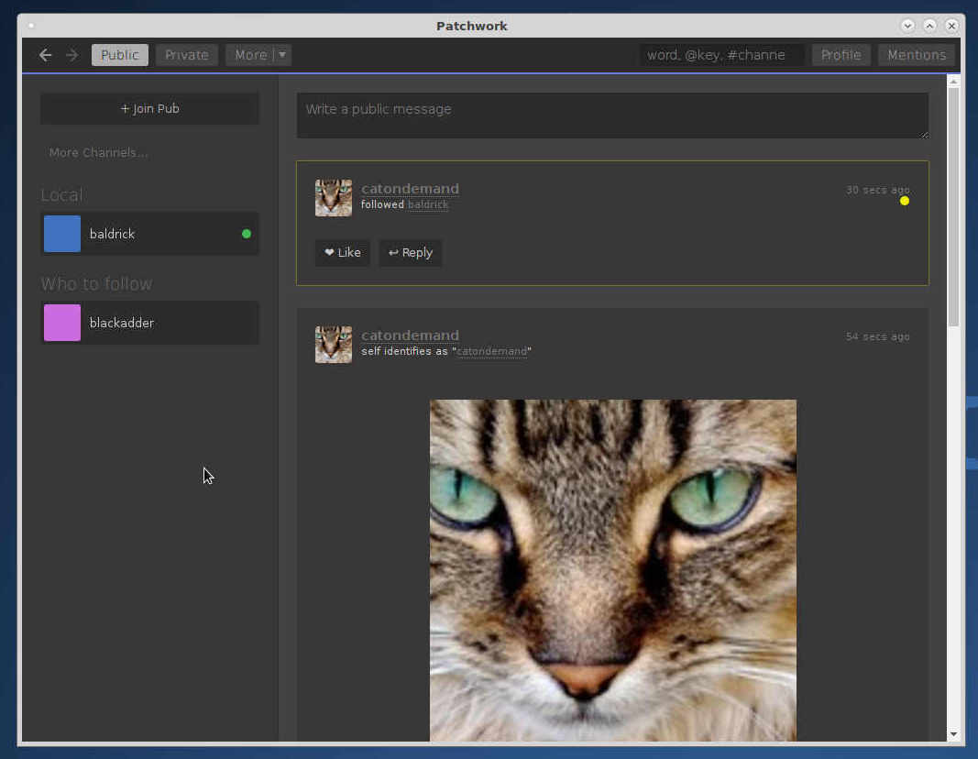Click the green online status dot
The image size is (978, 759).
(x=246, y=234)
